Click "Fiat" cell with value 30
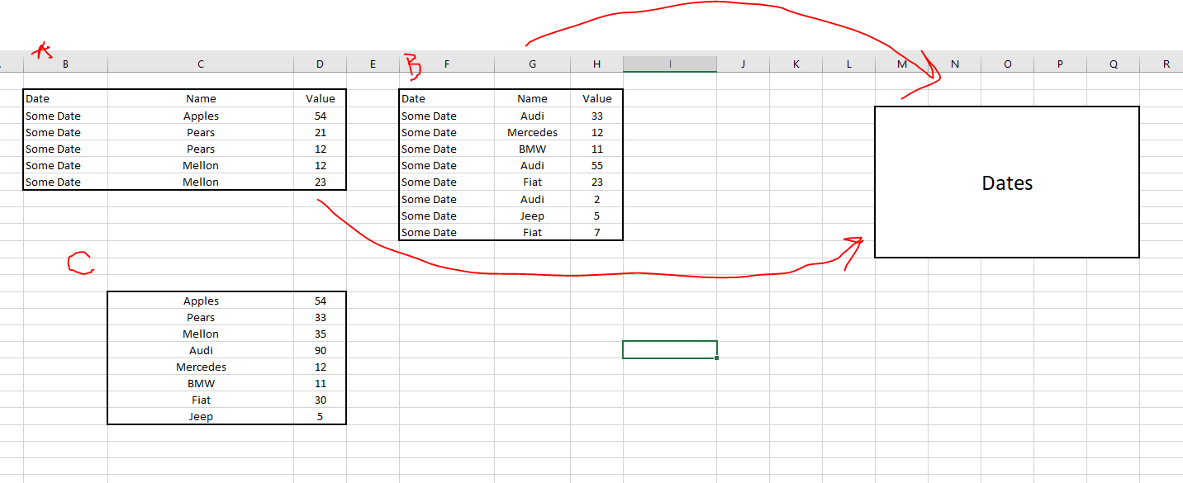 tap(201, 400)
